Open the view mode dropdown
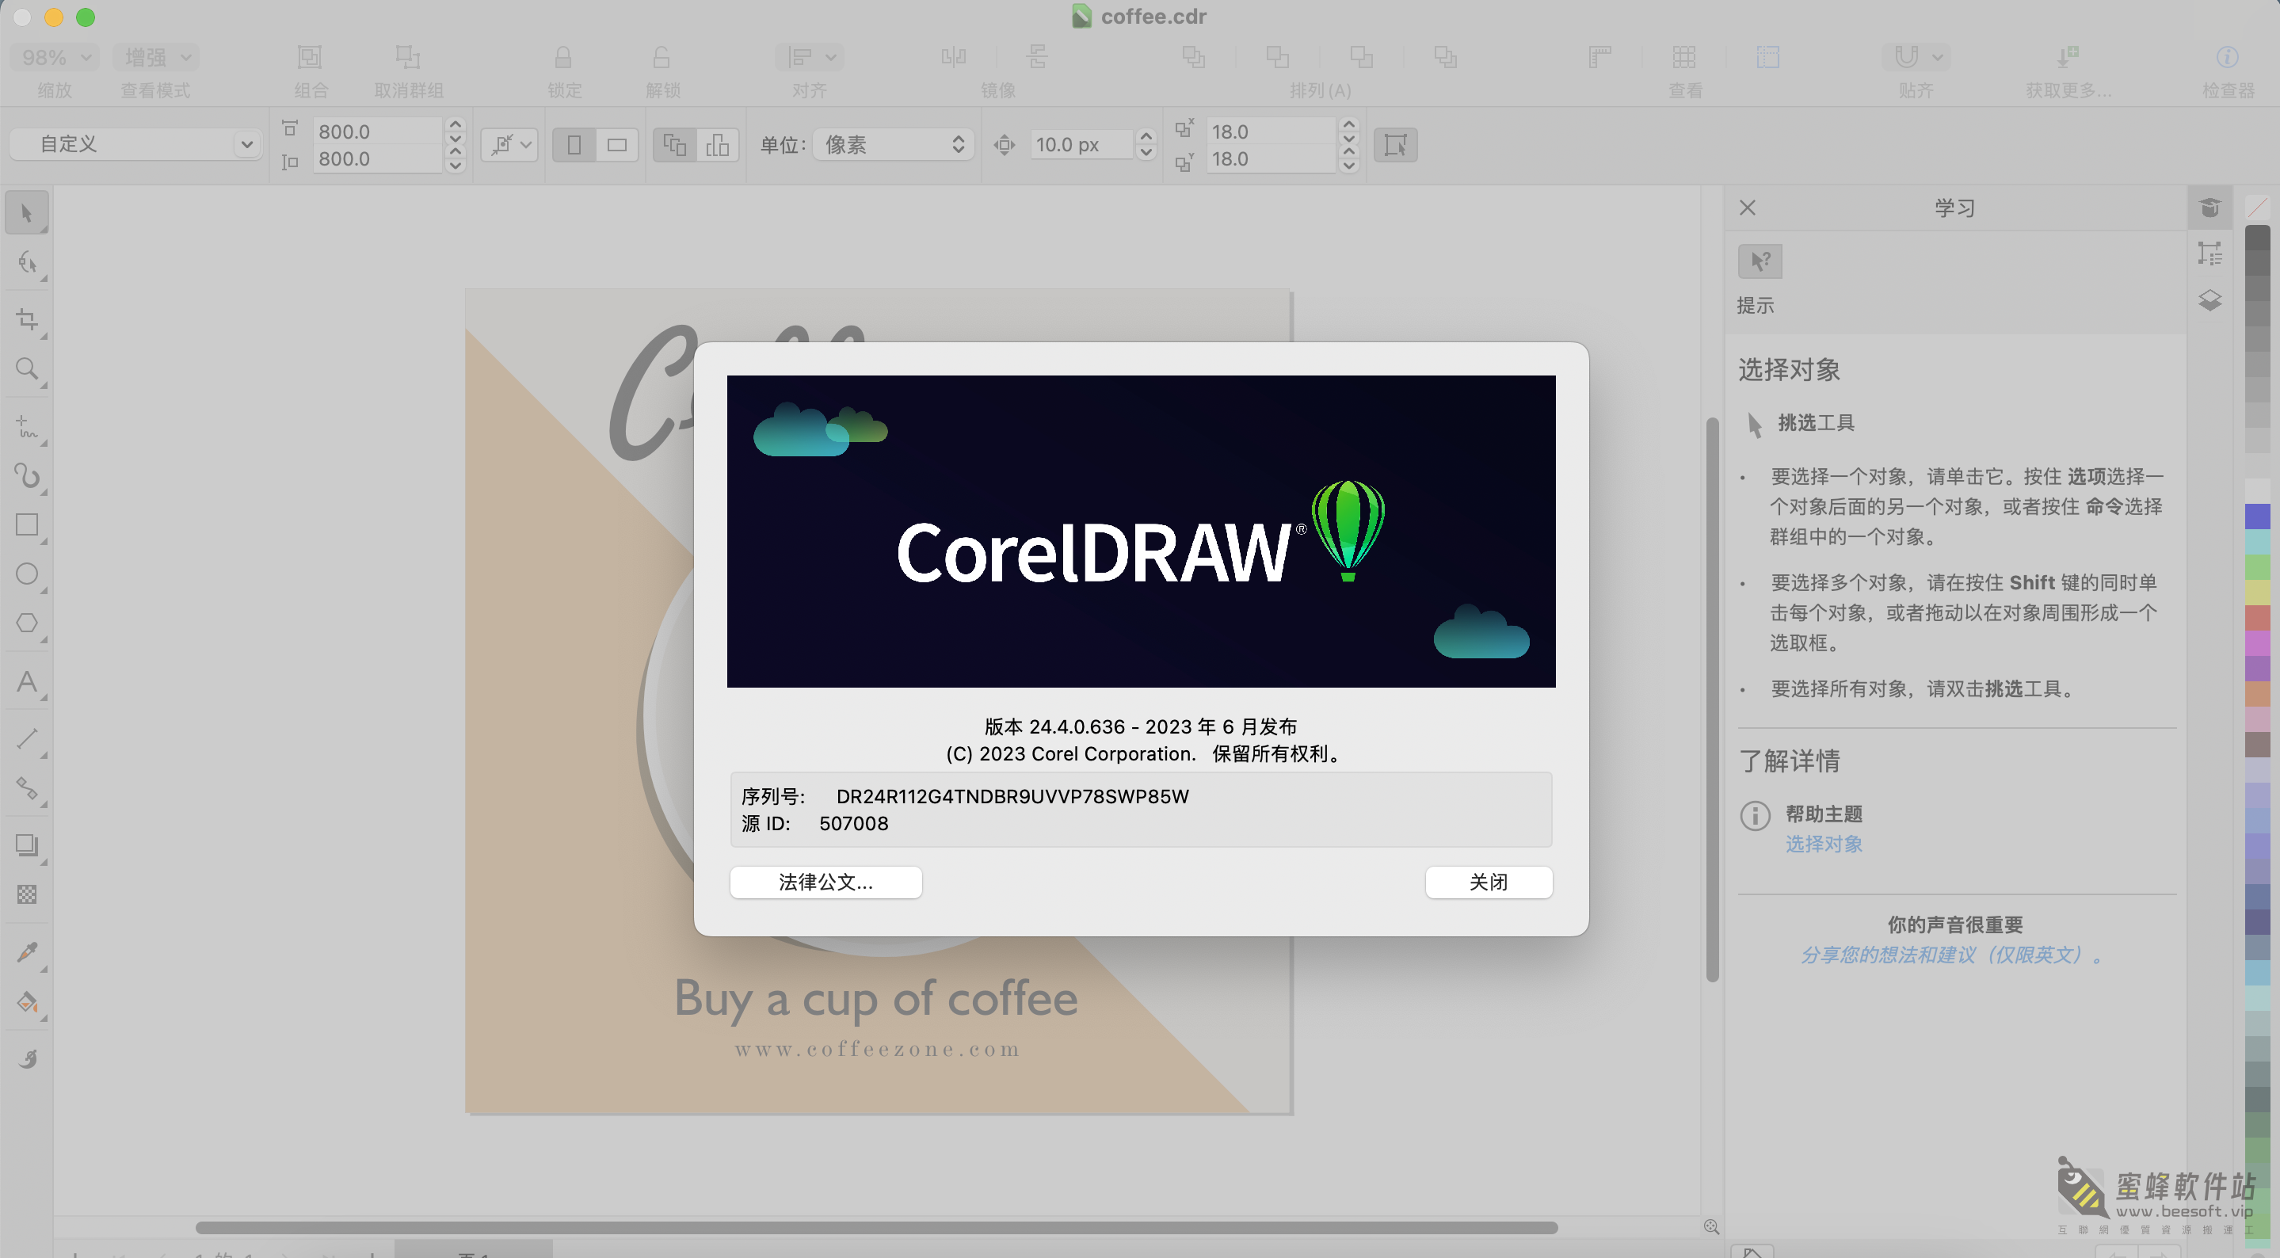This screenshot has width=2280, height=1258. pos(156,58)
